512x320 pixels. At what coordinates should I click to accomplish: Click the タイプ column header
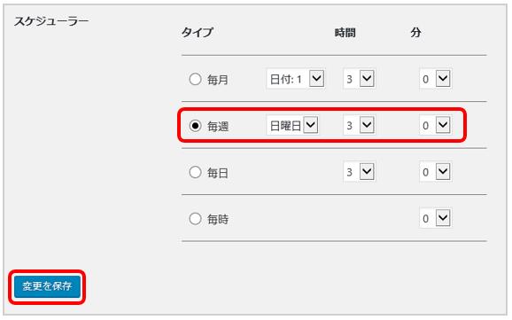198,33
